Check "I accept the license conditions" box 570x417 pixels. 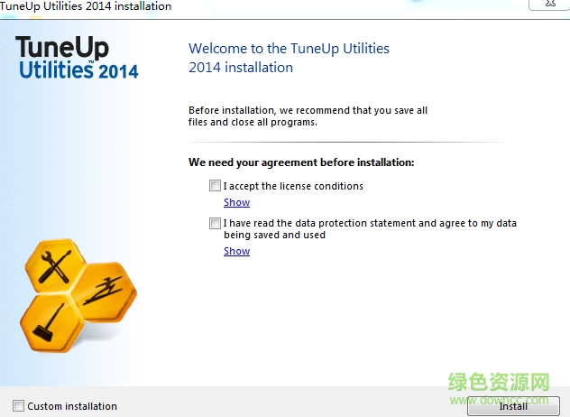(215, 186)
